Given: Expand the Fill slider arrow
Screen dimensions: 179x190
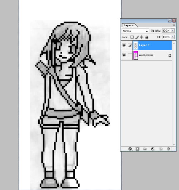Looking at the screenshot, I should pyautogui.click(x=173, y=37).
